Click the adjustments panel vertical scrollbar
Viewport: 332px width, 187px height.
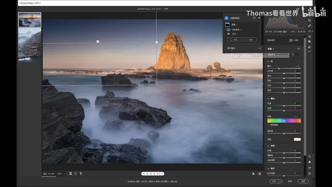[x=305, y=96]
